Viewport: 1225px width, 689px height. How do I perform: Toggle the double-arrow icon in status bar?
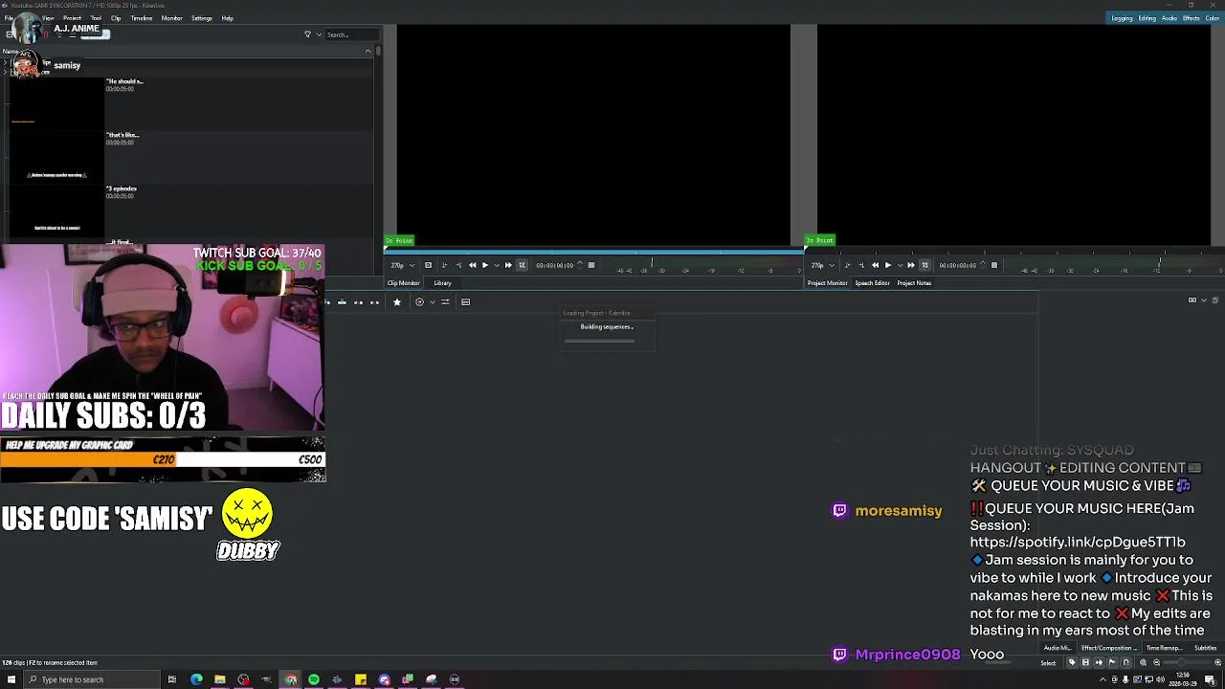pyautogui.click(x=1099, y=662)
